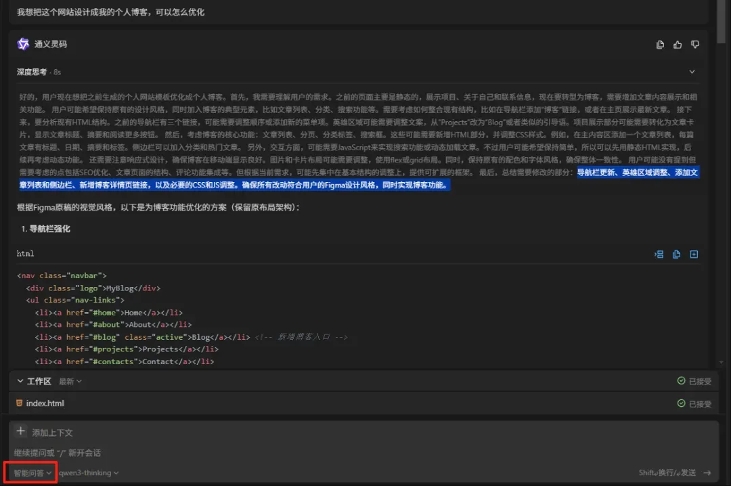Click the 通义灵码 name label
The width and height of the screenshot is (731, 486).
[x=50, y=44]
